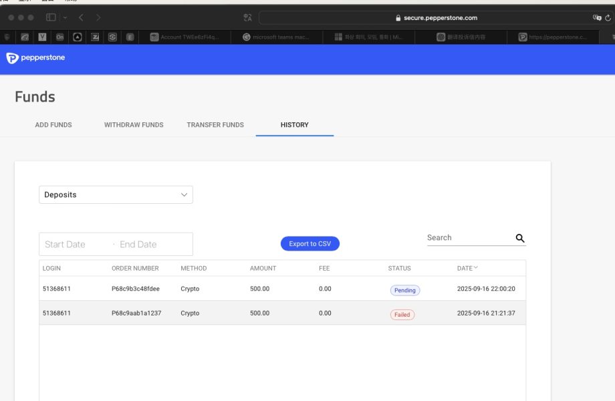Click the Pepperstone logo in header
This screenshot has height=401, width=615.
(36, 58)
